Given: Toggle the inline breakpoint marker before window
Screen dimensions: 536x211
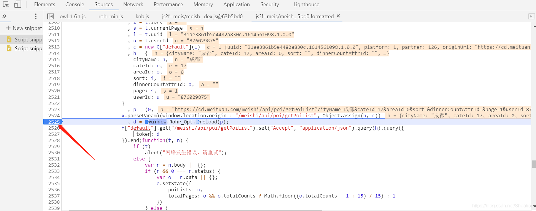Looking at the screenshot, I should coord(147,122).
